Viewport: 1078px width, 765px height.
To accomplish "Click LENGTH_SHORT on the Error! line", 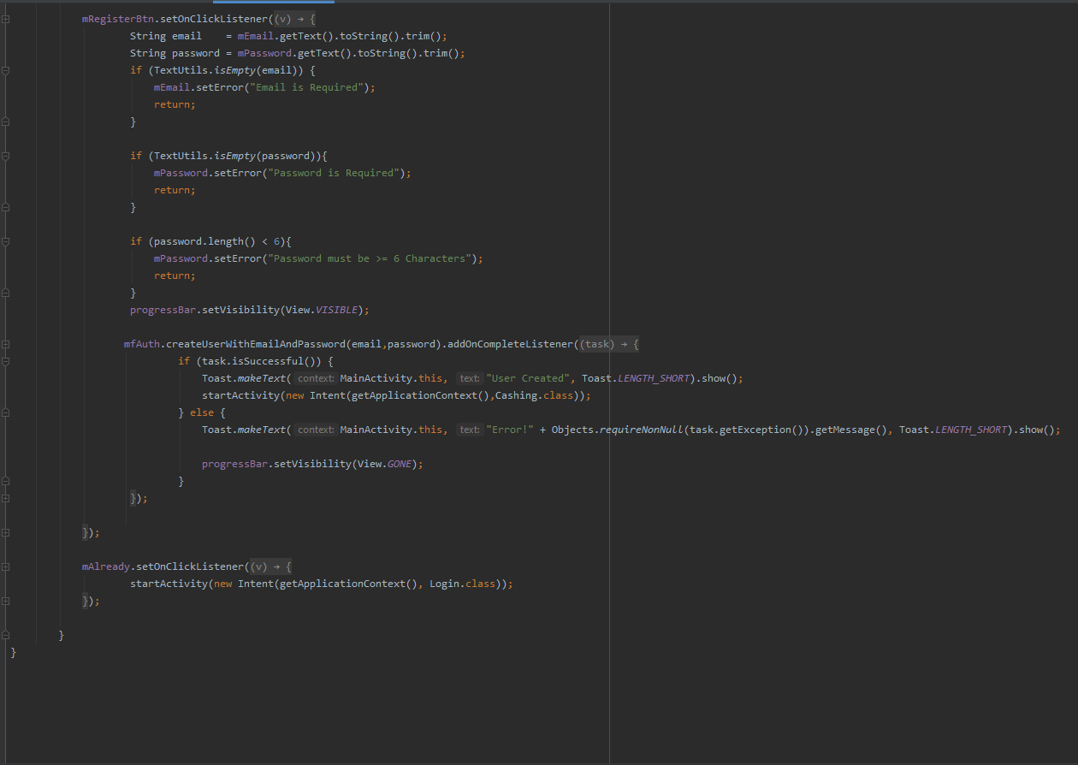I will point(971,430).
